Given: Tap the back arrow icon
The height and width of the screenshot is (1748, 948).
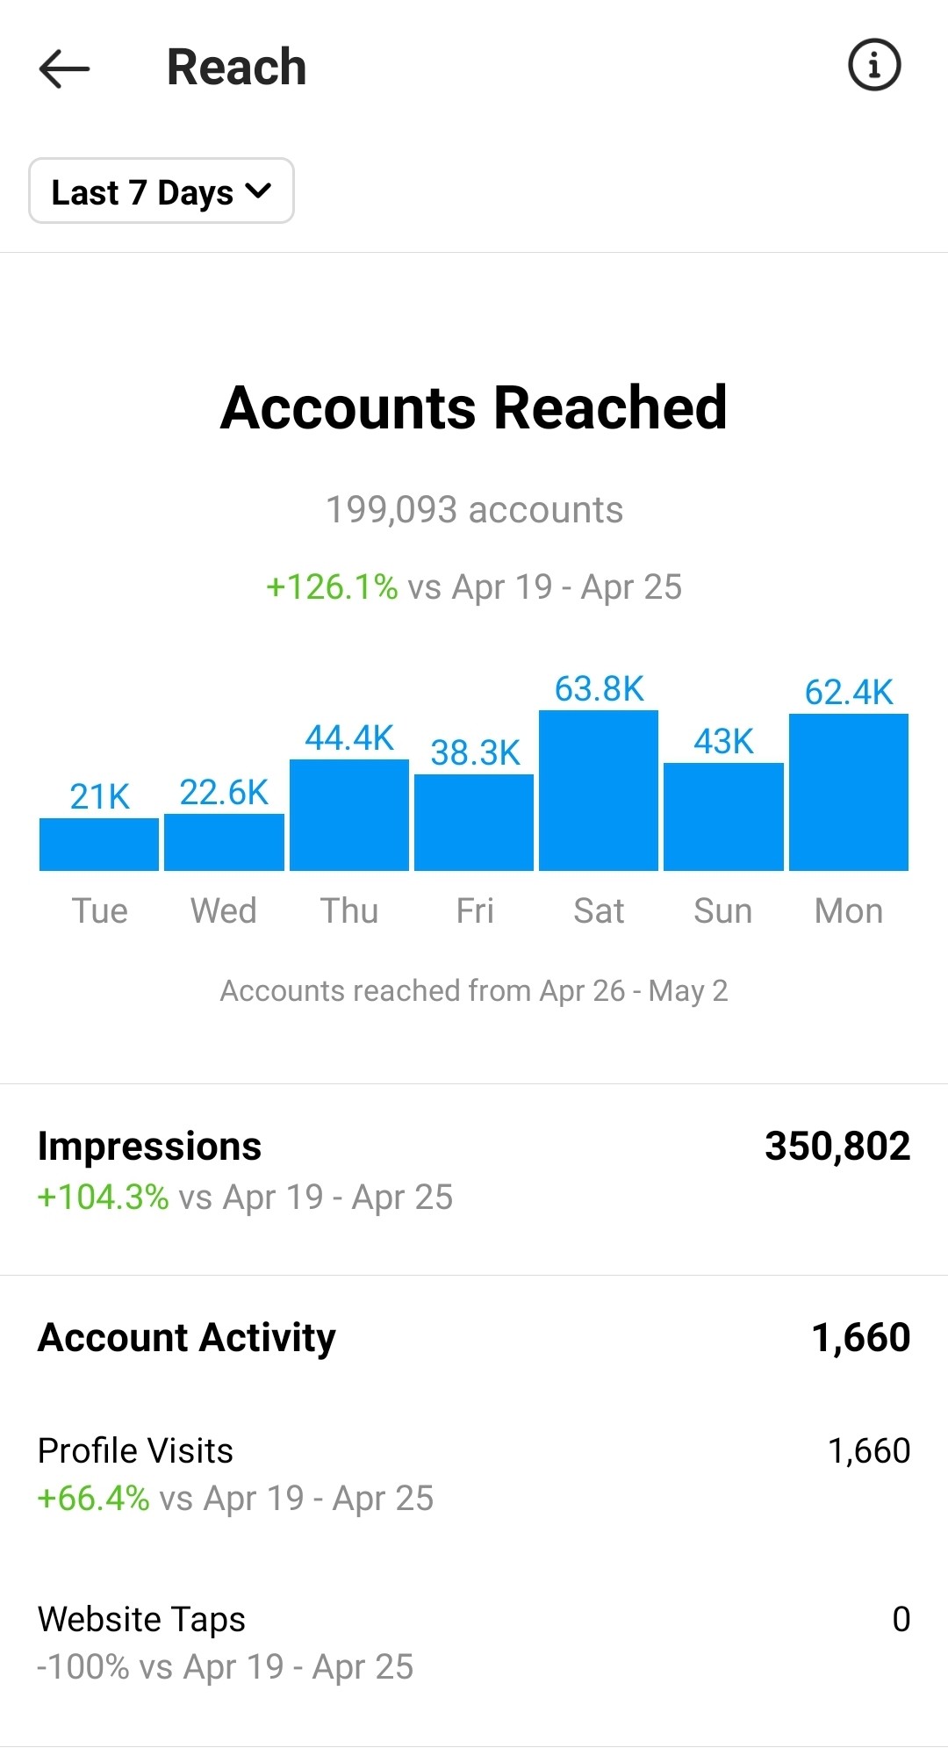Looking at the screenshot, I should [64, 68].
